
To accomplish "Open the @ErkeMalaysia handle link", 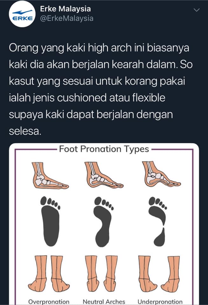I will pos(66,18).
